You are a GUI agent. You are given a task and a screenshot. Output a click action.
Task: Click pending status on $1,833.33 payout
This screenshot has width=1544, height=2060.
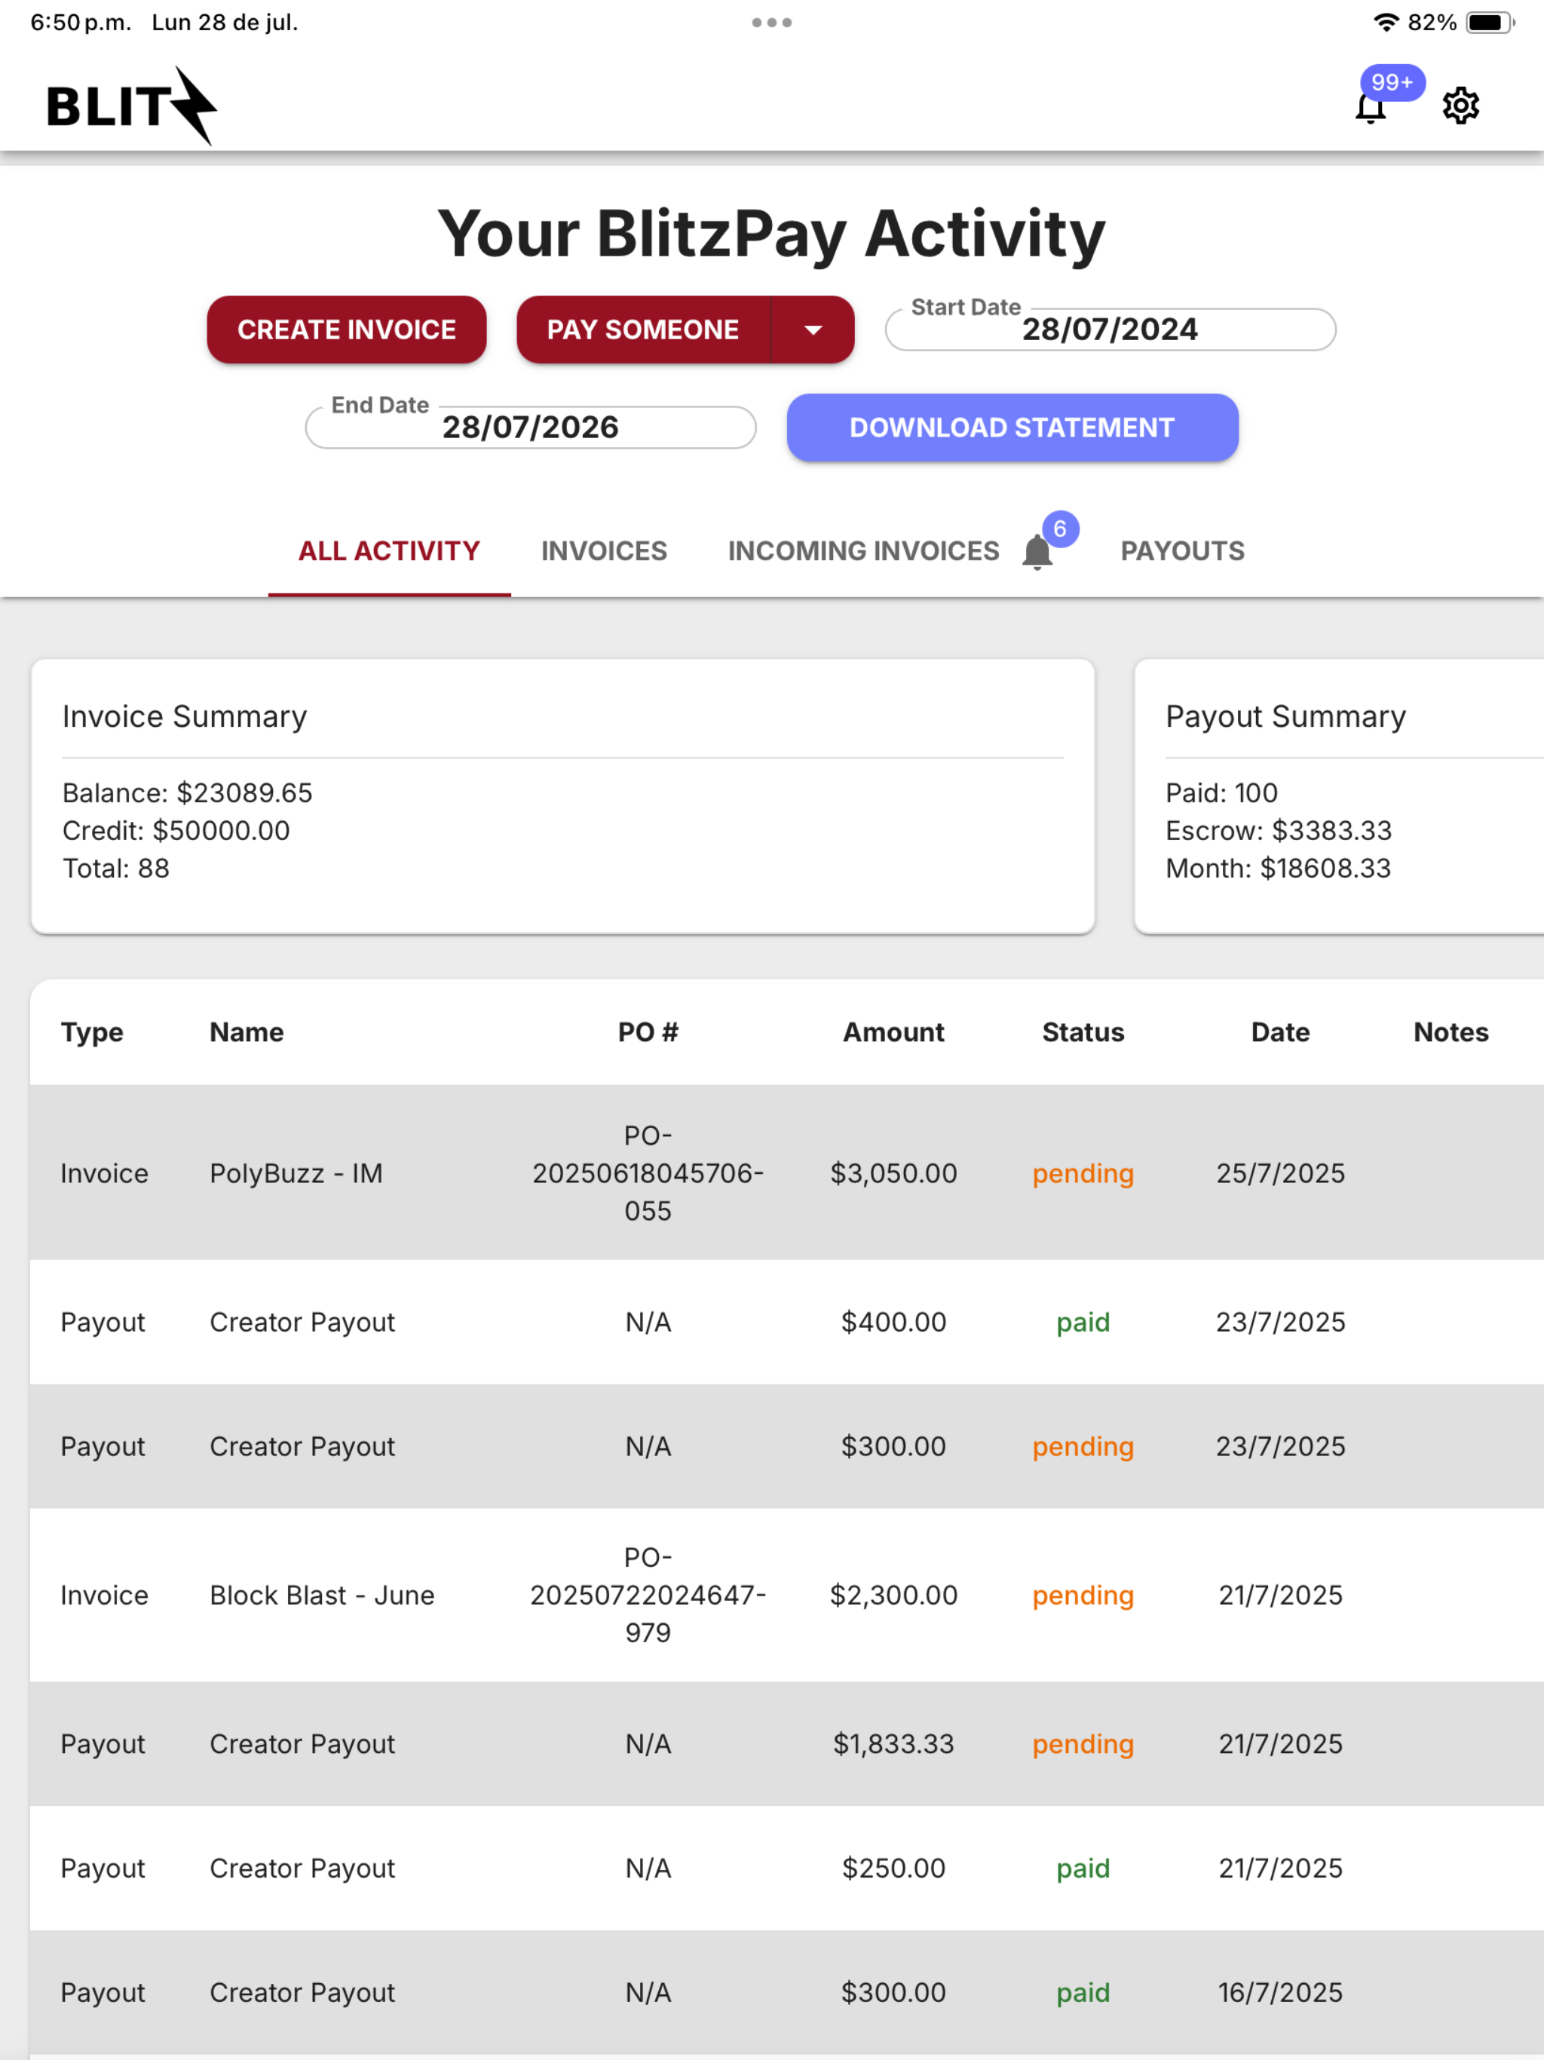pos(1083,1744)
